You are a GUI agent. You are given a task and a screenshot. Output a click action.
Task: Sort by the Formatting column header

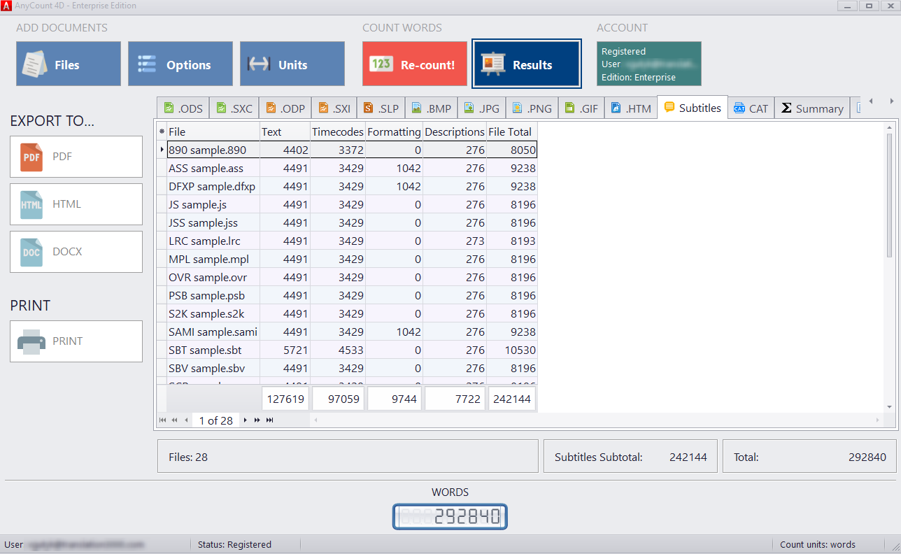click(x=394, y=132)
